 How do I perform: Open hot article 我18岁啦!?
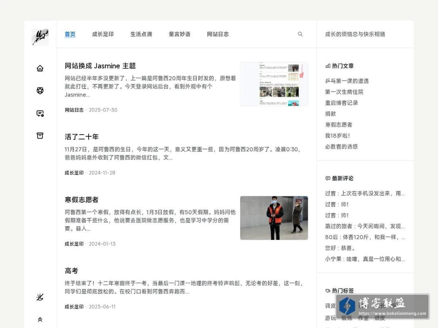(x=338, y=136)
